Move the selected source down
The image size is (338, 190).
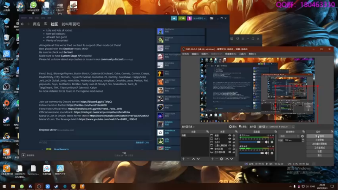[x=232, y=159]
